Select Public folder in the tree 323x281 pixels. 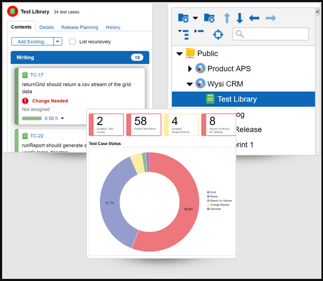click(208, 54)
